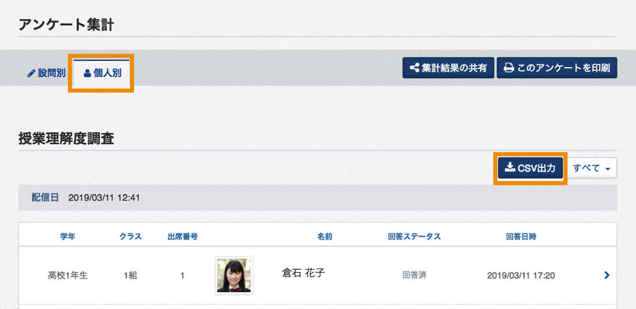Click the share icon on 集計結果の共有
This screenshot has height=309, width=636.
click(414, 68)
